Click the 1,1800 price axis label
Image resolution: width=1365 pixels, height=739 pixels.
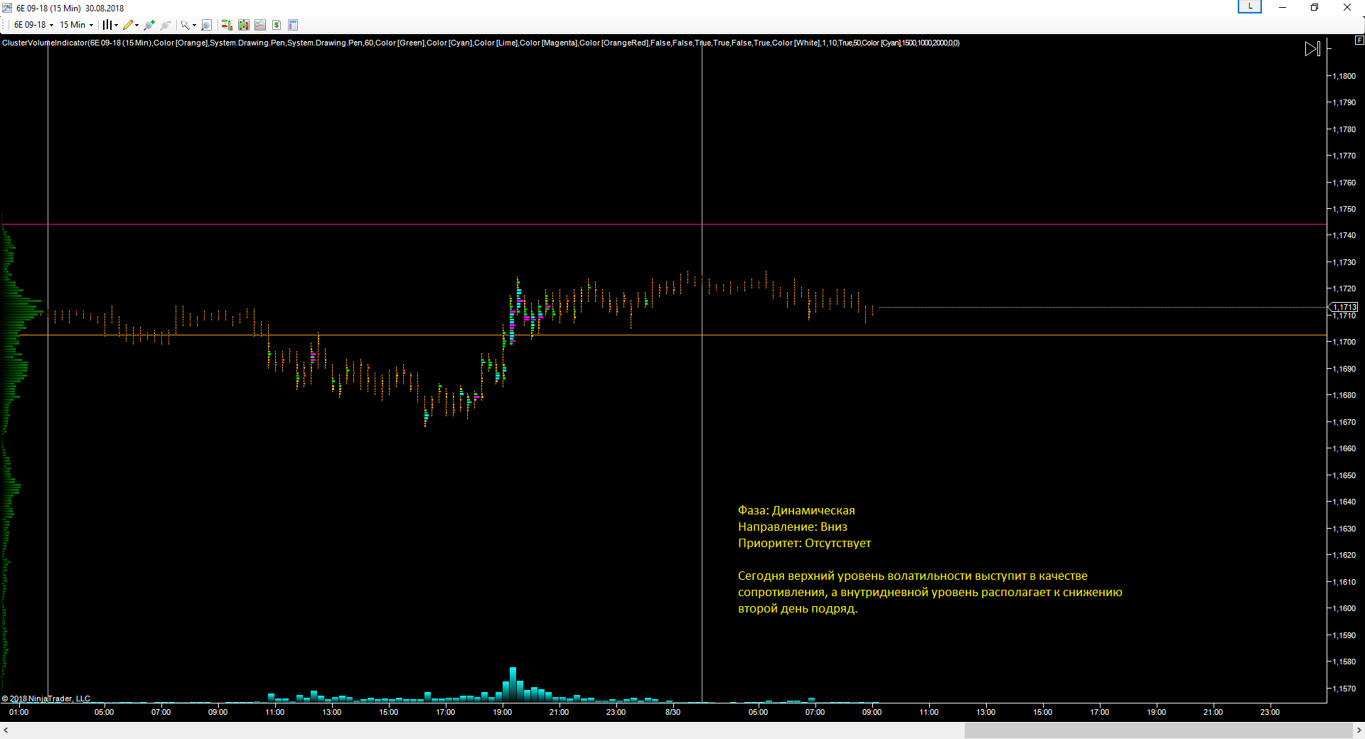[1344, 76]
